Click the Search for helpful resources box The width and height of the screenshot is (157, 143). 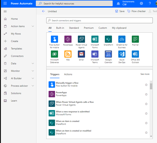pyautogui.click(x=74, y=4)
